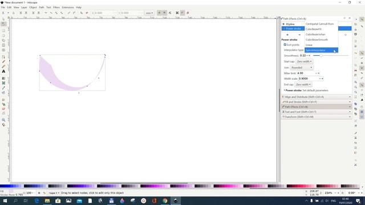Click Insert new nodes icon
The width and height of the screenshot is (365, 205).
click(3, 13)
